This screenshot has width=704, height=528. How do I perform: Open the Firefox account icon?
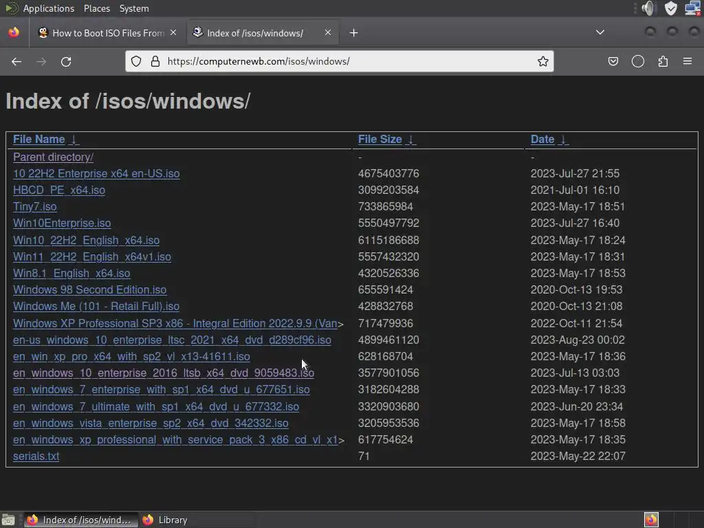(x=637, y=61)
